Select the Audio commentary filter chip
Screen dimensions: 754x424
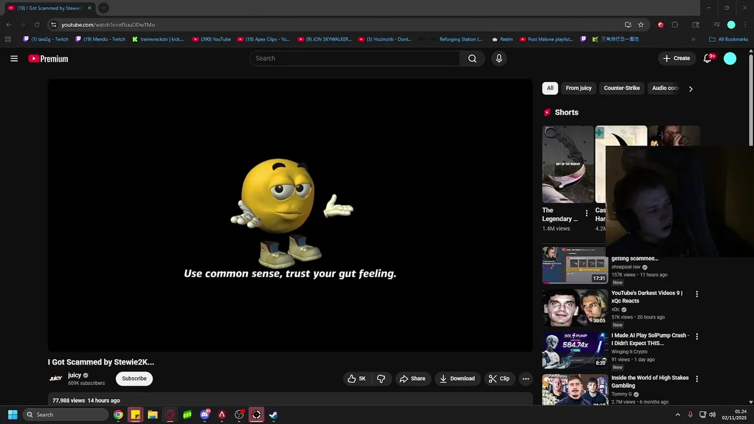[664, 88]
